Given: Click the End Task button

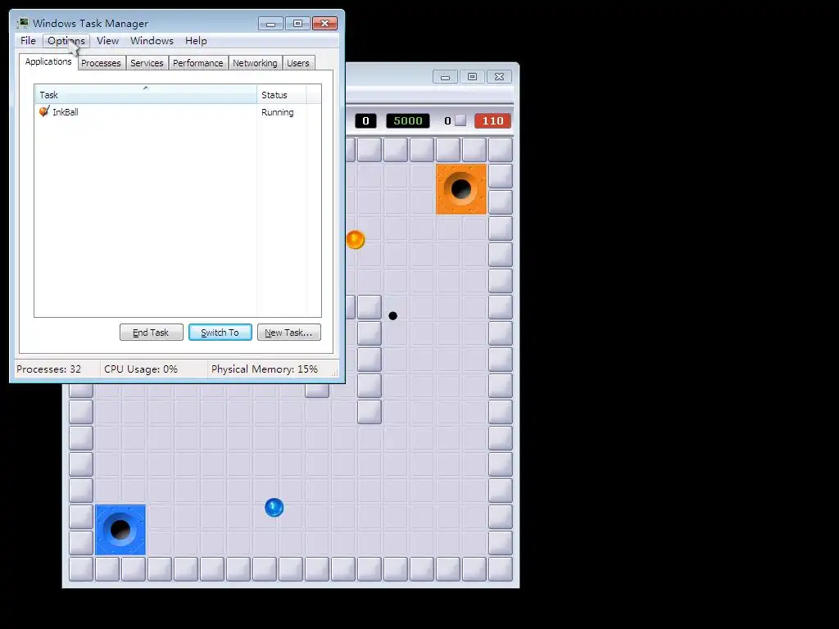Looking at the screenshot, I should click(x=152, y=333).
